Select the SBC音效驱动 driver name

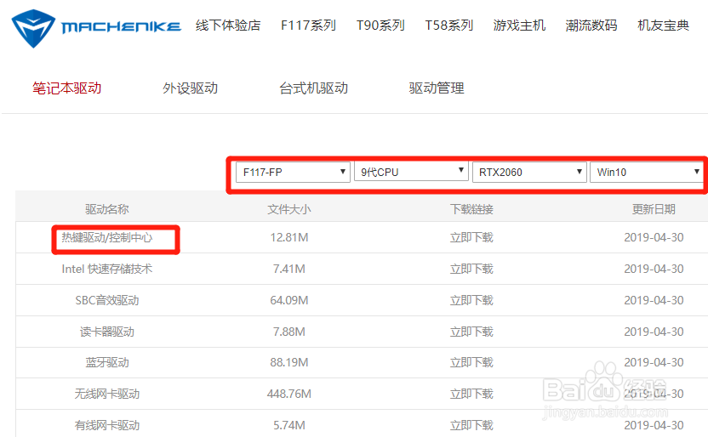point(107,300)
